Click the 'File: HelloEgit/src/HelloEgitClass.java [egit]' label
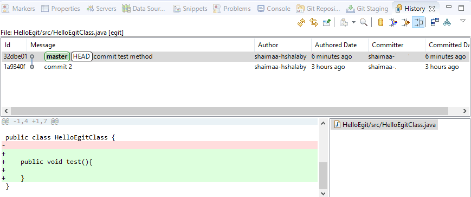The image size is (471, 197). click(62, 33)
